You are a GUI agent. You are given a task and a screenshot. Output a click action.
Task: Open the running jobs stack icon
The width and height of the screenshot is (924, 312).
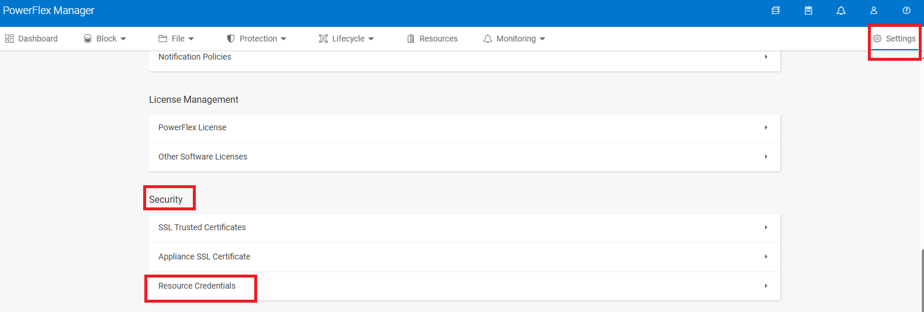[776, 11]
